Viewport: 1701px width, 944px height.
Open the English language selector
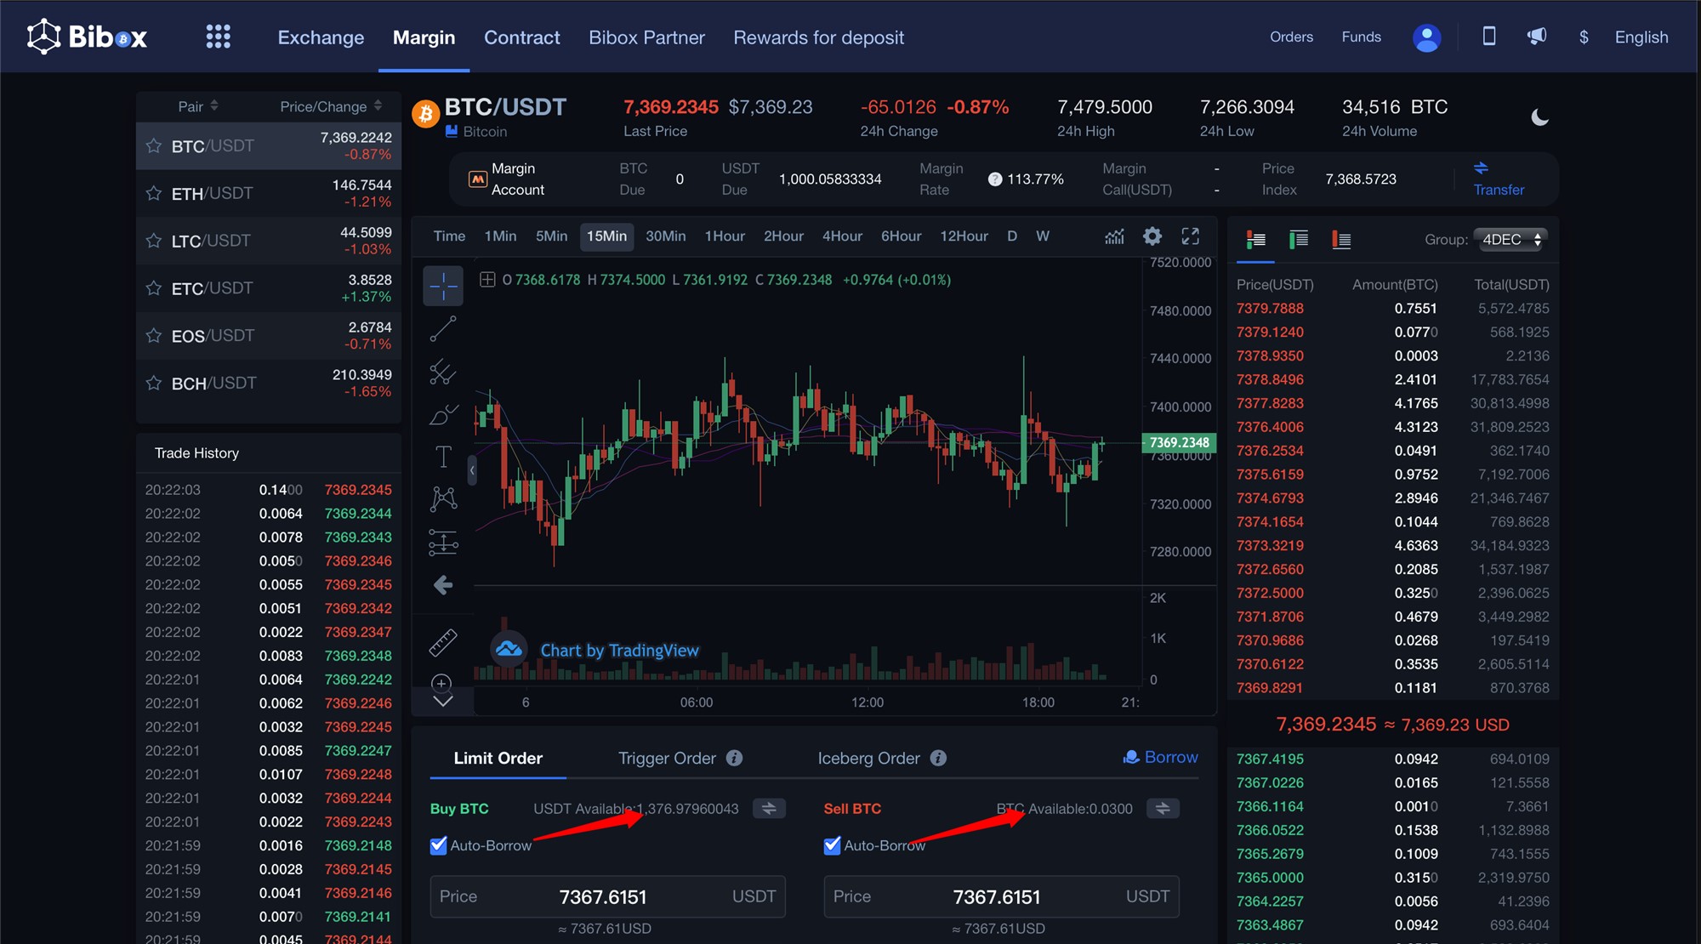1641,37
